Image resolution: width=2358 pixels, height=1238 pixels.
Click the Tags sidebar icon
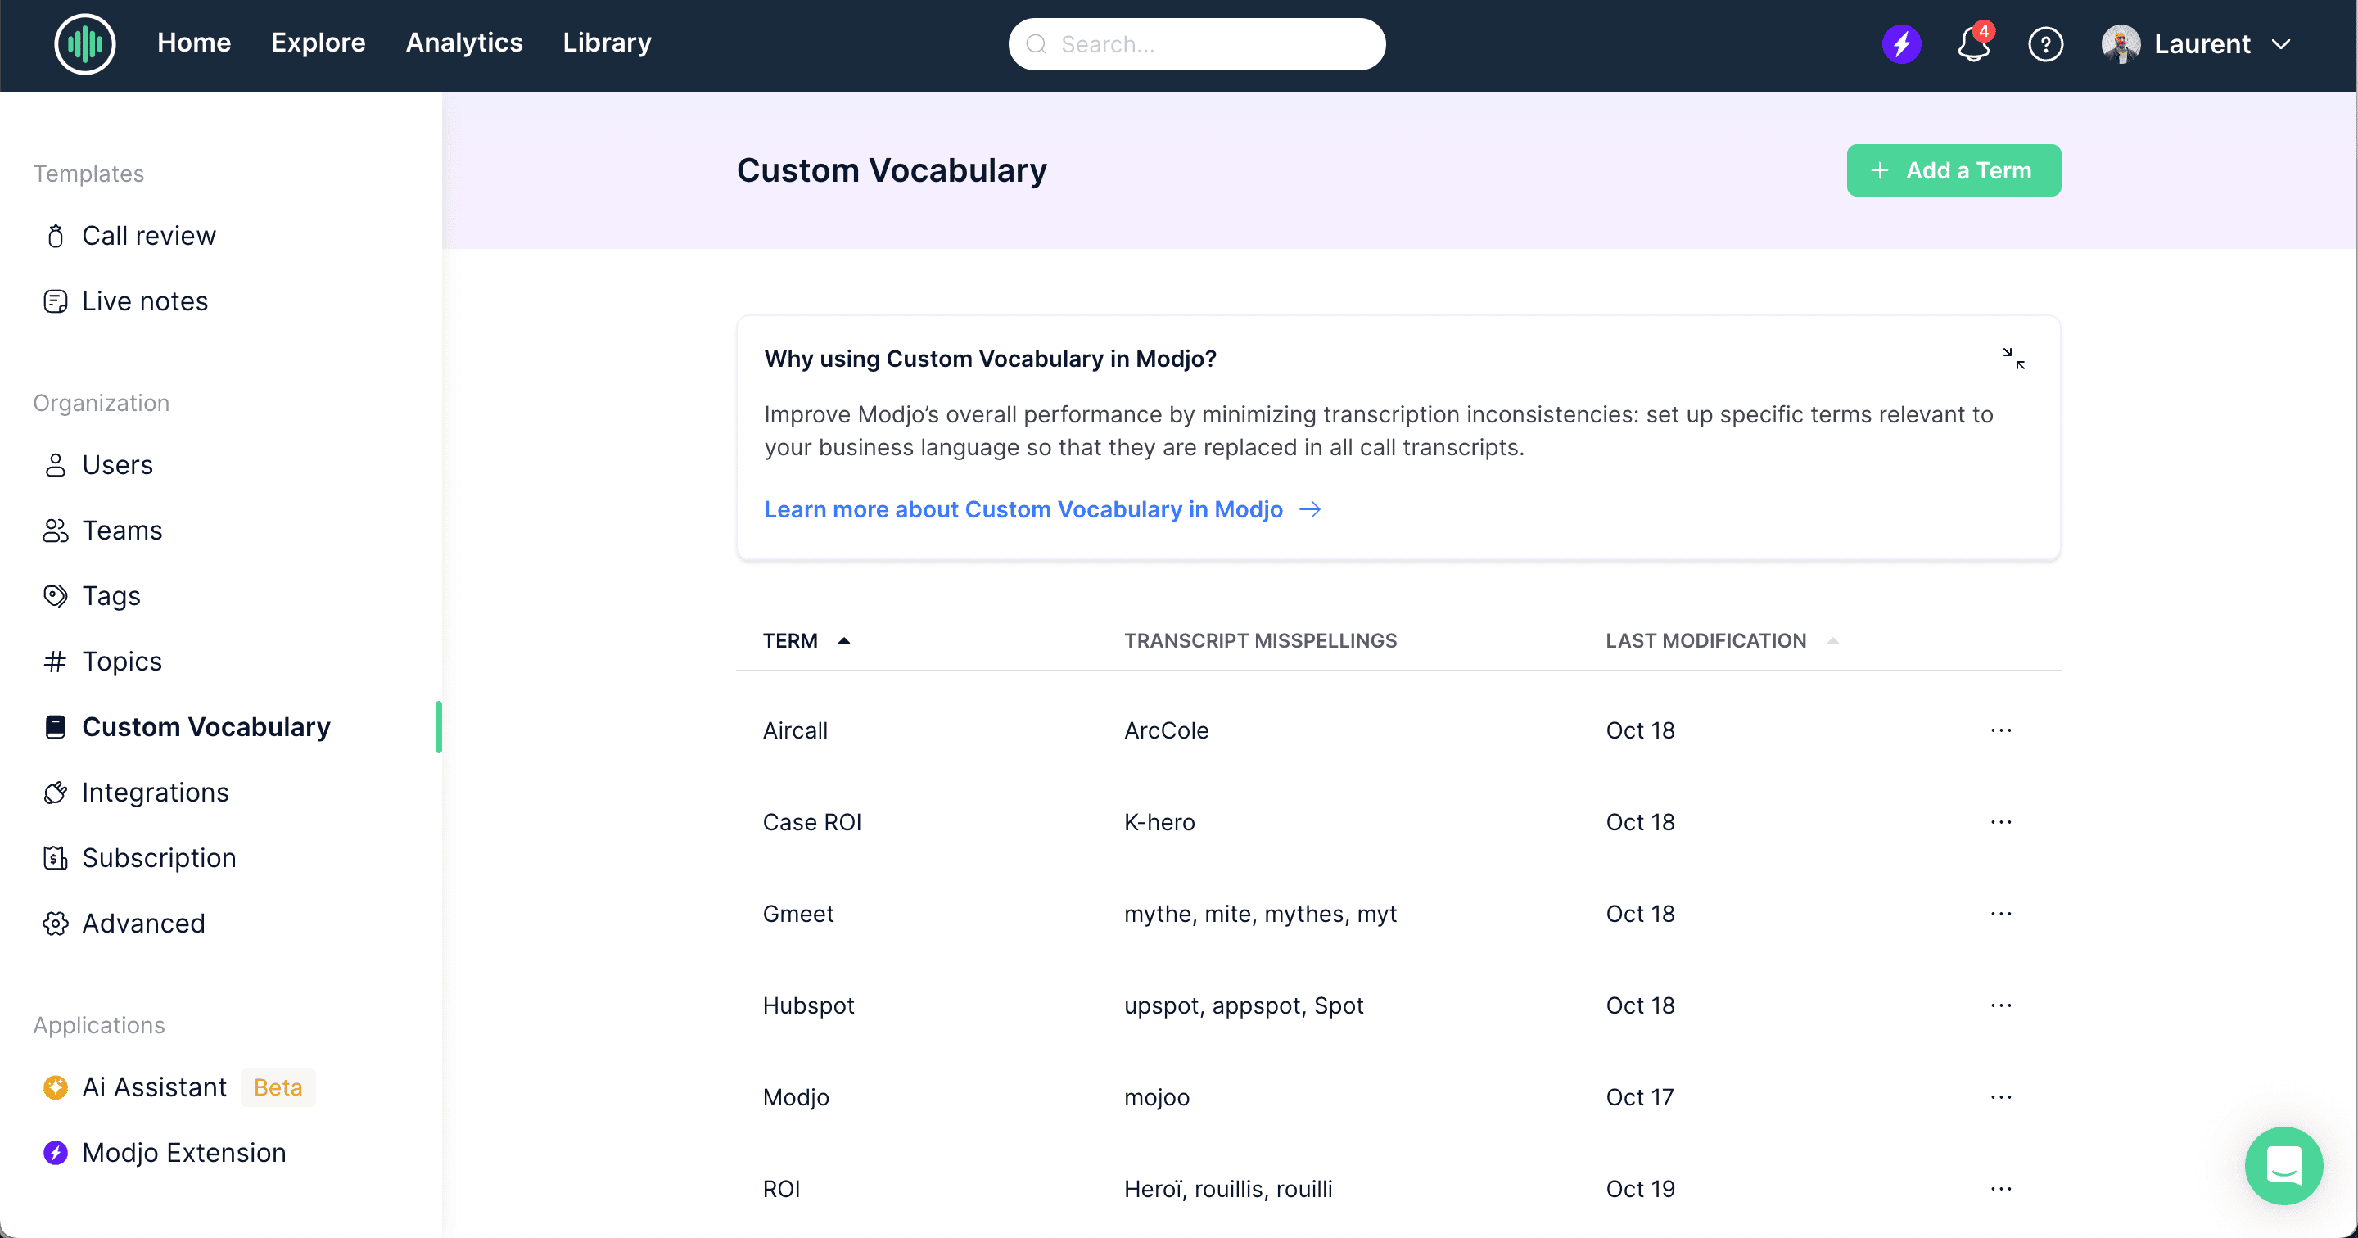click(56, 596)
